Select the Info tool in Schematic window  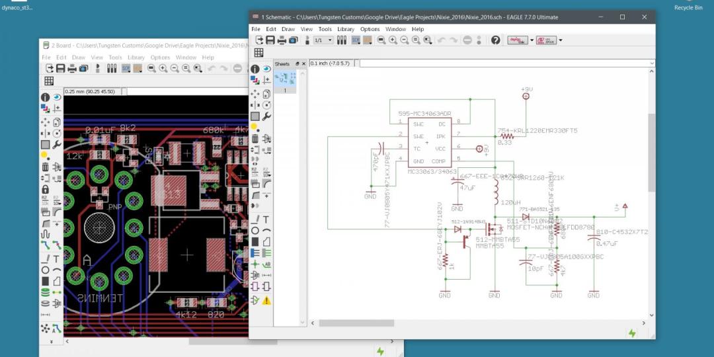tap(255, 69)
